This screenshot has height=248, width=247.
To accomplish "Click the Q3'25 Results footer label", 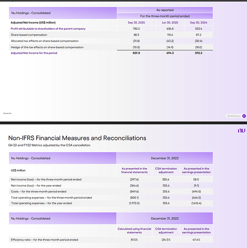I will [x=234, y=116].
